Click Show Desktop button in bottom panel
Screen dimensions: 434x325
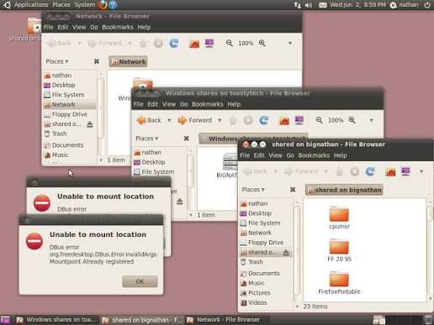click(5, 320)
